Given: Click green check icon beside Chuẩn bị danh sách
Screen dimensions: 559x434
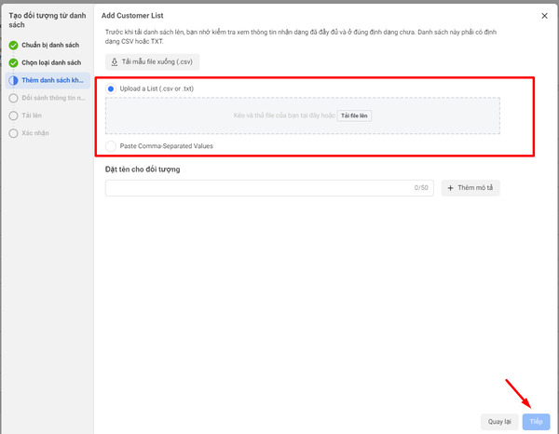Looking at the screenshot, I should coord(13,45).
